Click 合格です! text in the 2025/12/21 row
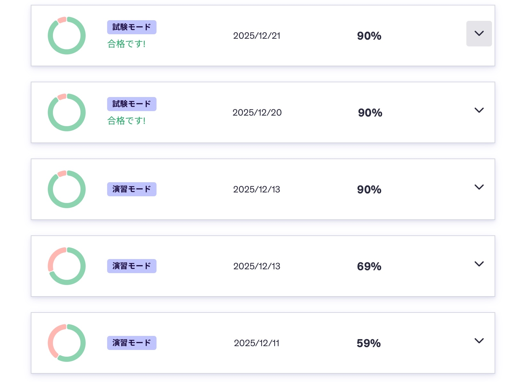The image size is (526, 382). [126, 44]
